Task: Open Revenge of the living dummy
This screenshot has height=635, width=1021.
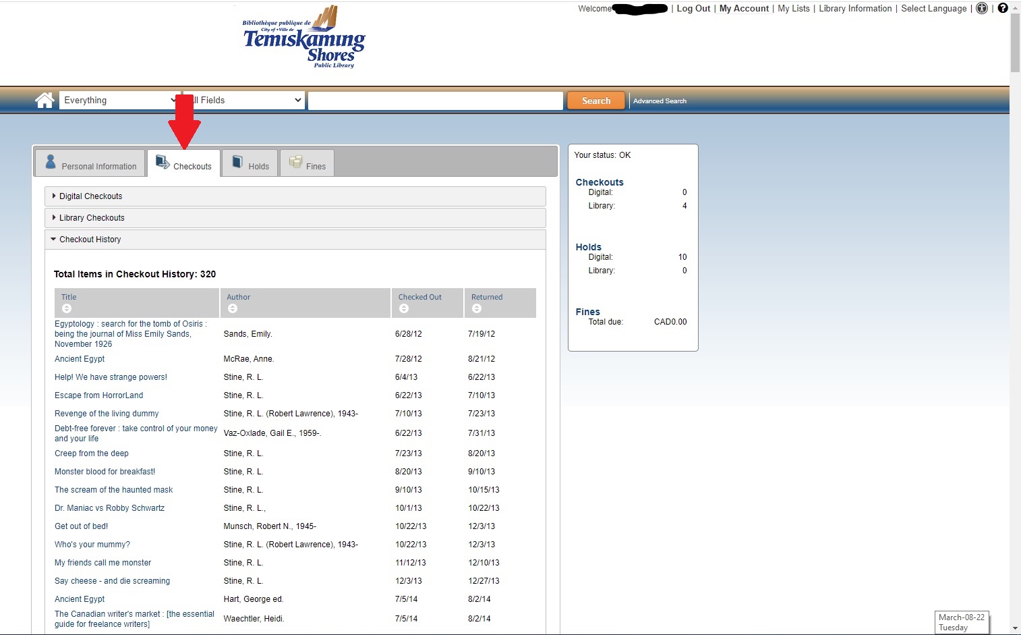Action: [x=107, y=414]
